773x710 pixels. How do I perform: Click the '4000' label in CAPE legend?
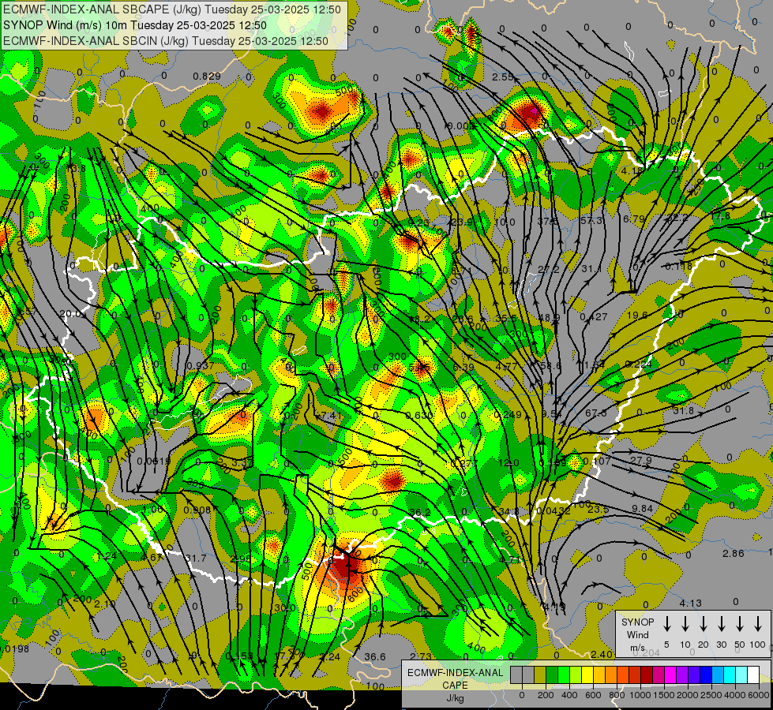tap(735, 695)
